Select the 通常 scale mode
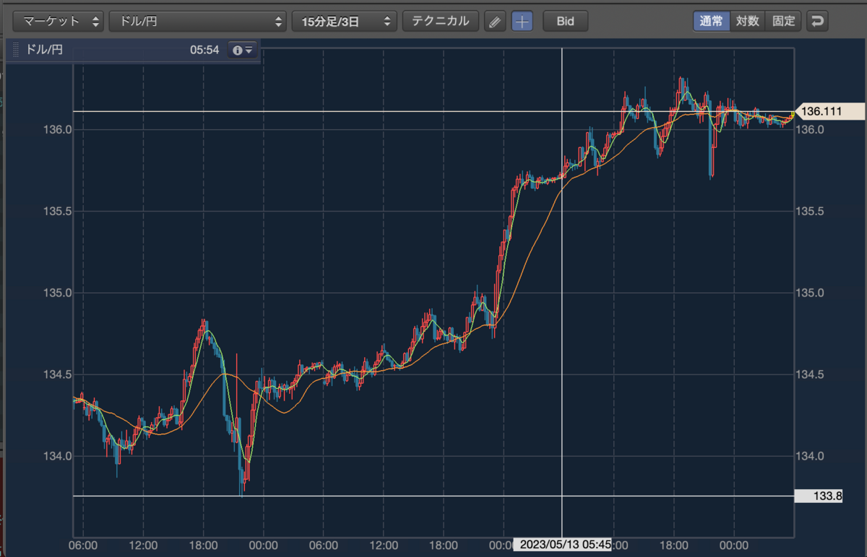 click(x=711, y=21)
